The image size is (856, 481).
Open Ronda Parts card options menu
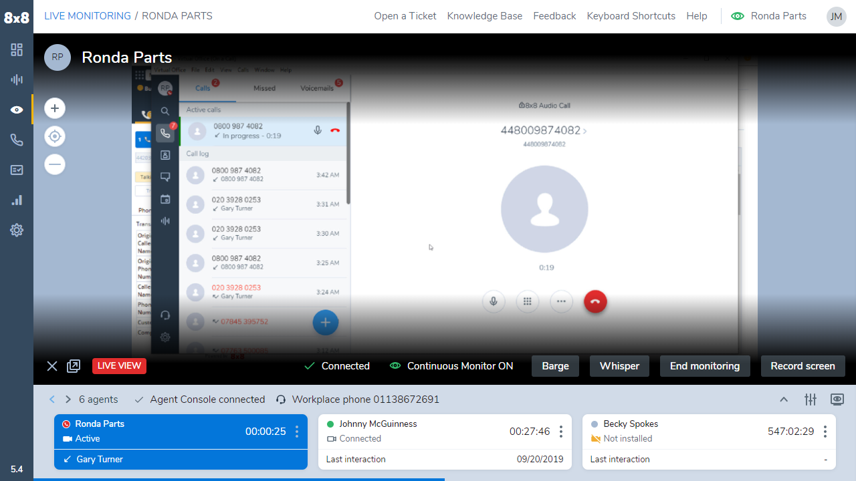click(x=297, y=432)
